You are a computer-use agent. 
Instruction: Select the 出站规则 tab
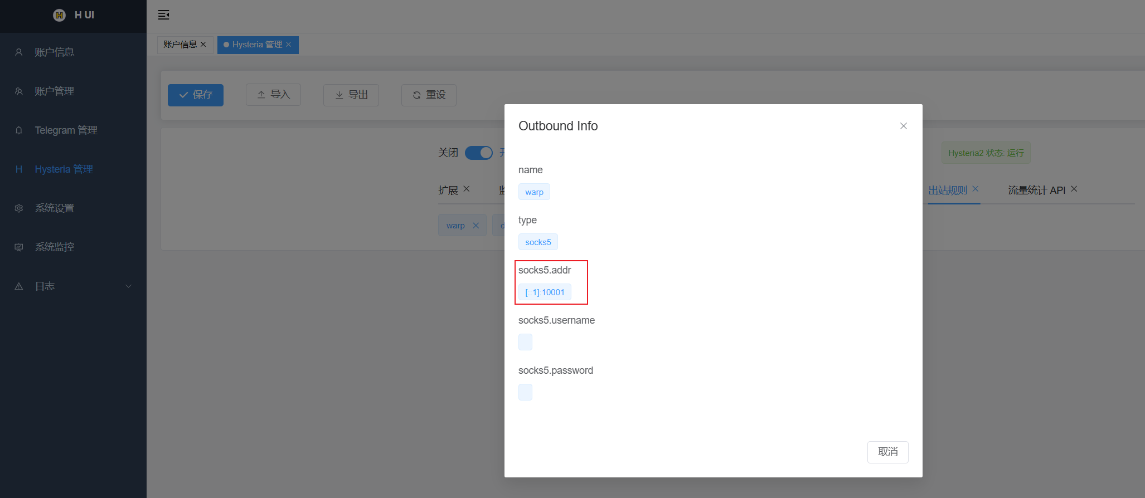tap(948, 191)
